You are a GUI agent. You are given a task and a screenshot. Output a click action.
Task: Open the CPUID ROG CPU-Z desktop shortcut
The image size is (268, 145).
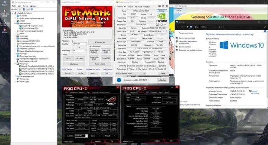coord(4,13)
